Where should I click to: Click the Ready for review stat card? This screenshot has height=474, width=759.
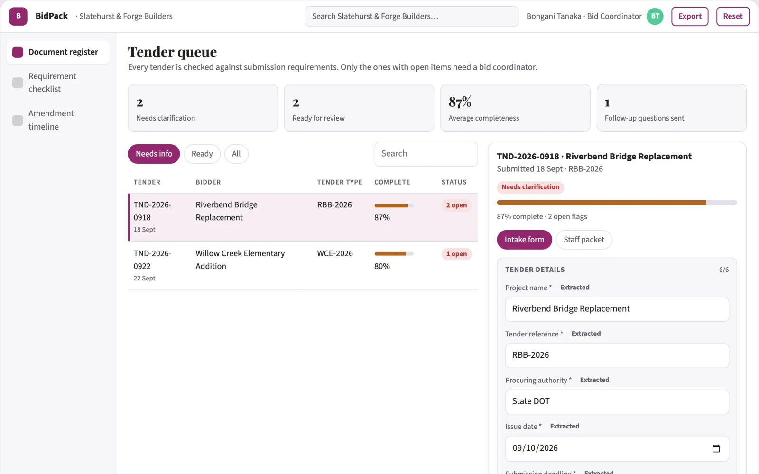pos(359,108)
